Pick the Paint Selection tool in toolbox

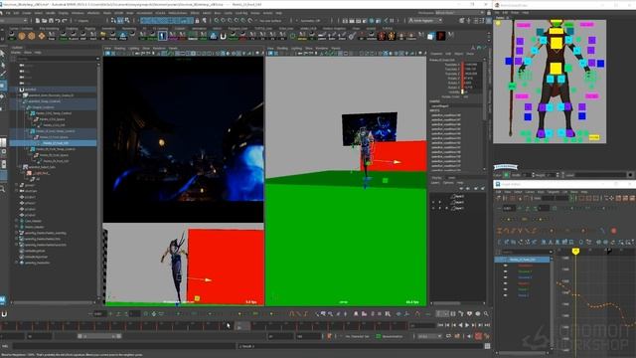[x=3, y=75]
